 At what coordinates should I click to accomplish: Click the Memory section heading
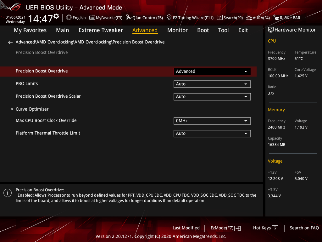pos(276,110)
